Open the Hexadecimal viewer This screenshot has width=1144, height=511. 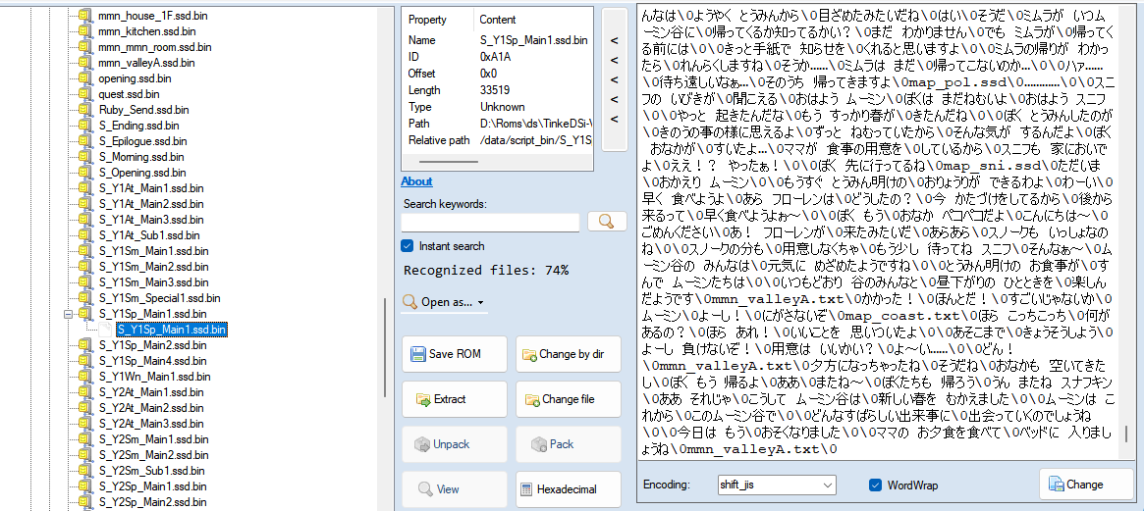569,489
